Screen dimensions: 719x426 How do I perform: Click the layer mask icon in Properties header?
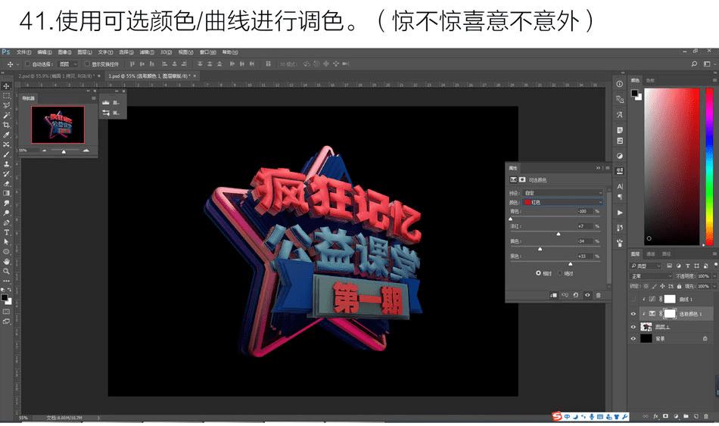pyautogui.click(x=521, y=180)
